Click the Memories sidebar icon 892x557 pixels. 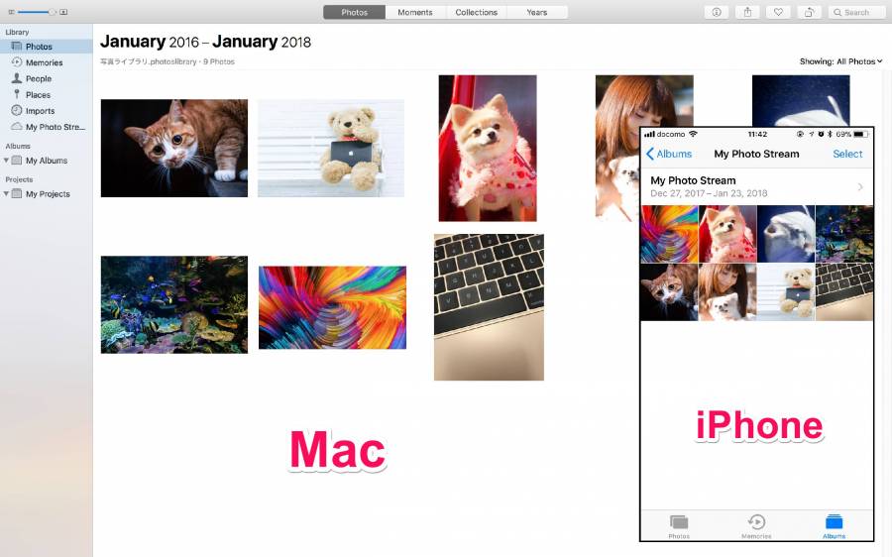click(17, 62)
